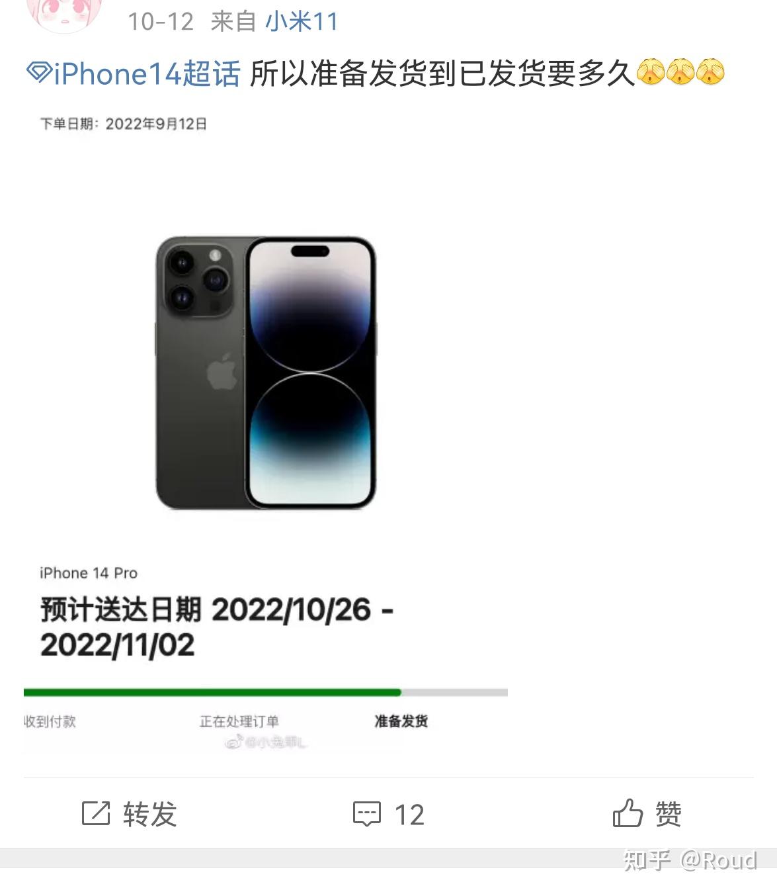Tap the middle covering-face emoji

(680, 72)
